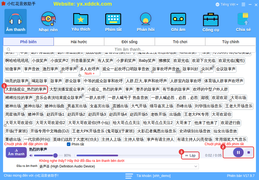
Task: Open the Tiếng Việt language dropdown
Action: [229, 4]
